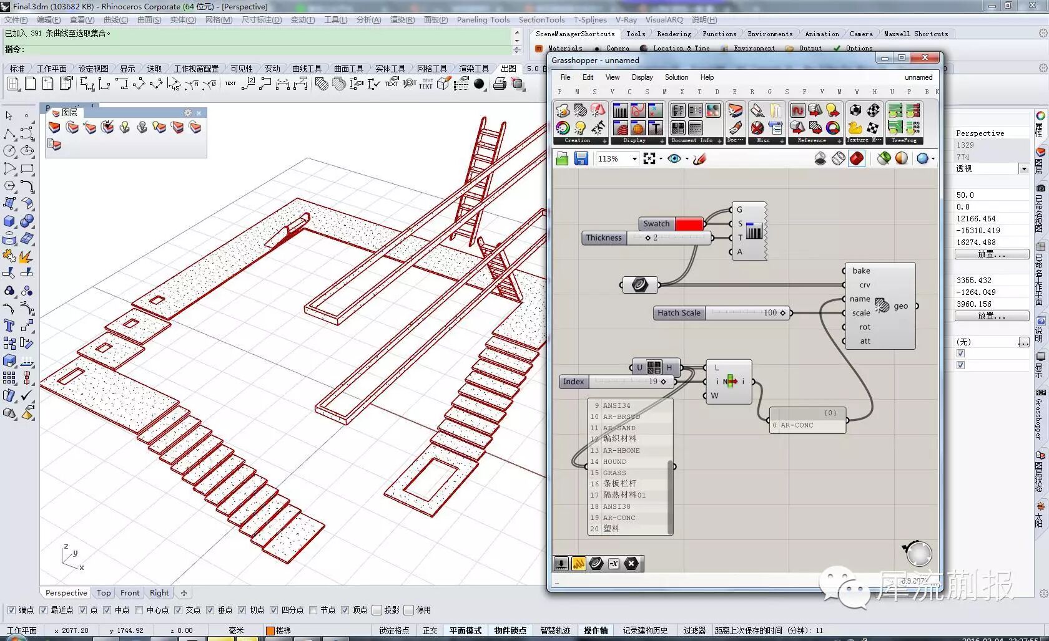Screen dimensions: 1049x641
Task: Click the red X sphere Misc icon
Action: tap(757, 128)
